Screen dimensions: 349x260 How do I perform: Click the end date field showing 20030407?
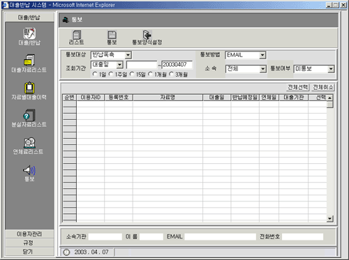pyautogui.click(x=177, y=65)
